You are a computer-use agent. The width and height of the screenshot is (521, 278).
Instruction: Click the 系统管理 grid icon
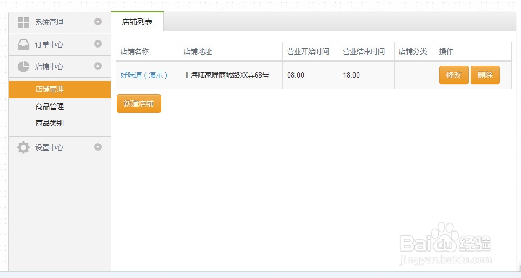click(x=23, y=22)
